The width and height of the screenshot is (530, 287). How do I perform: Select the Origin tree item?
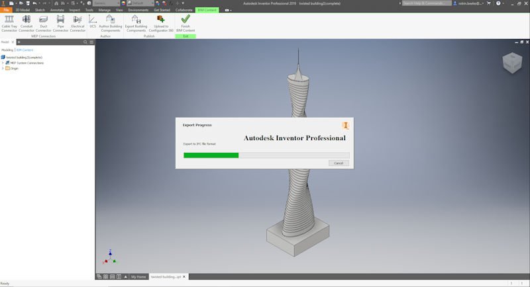coord(14,68)
